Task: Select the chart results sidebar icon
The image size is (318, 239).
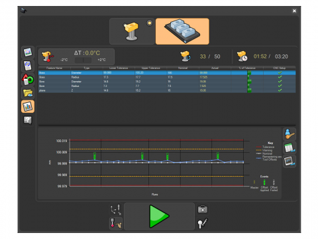Action: pos(28,106)
